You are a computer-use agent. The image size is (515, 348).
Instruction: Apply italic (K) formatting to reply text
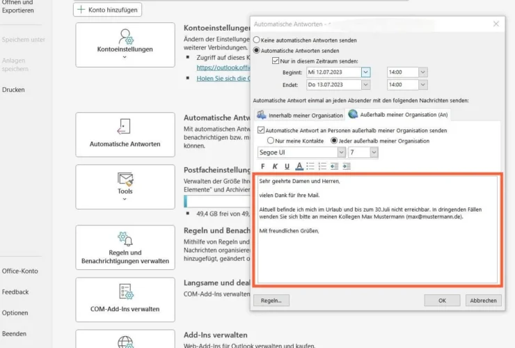coord(275,166)
